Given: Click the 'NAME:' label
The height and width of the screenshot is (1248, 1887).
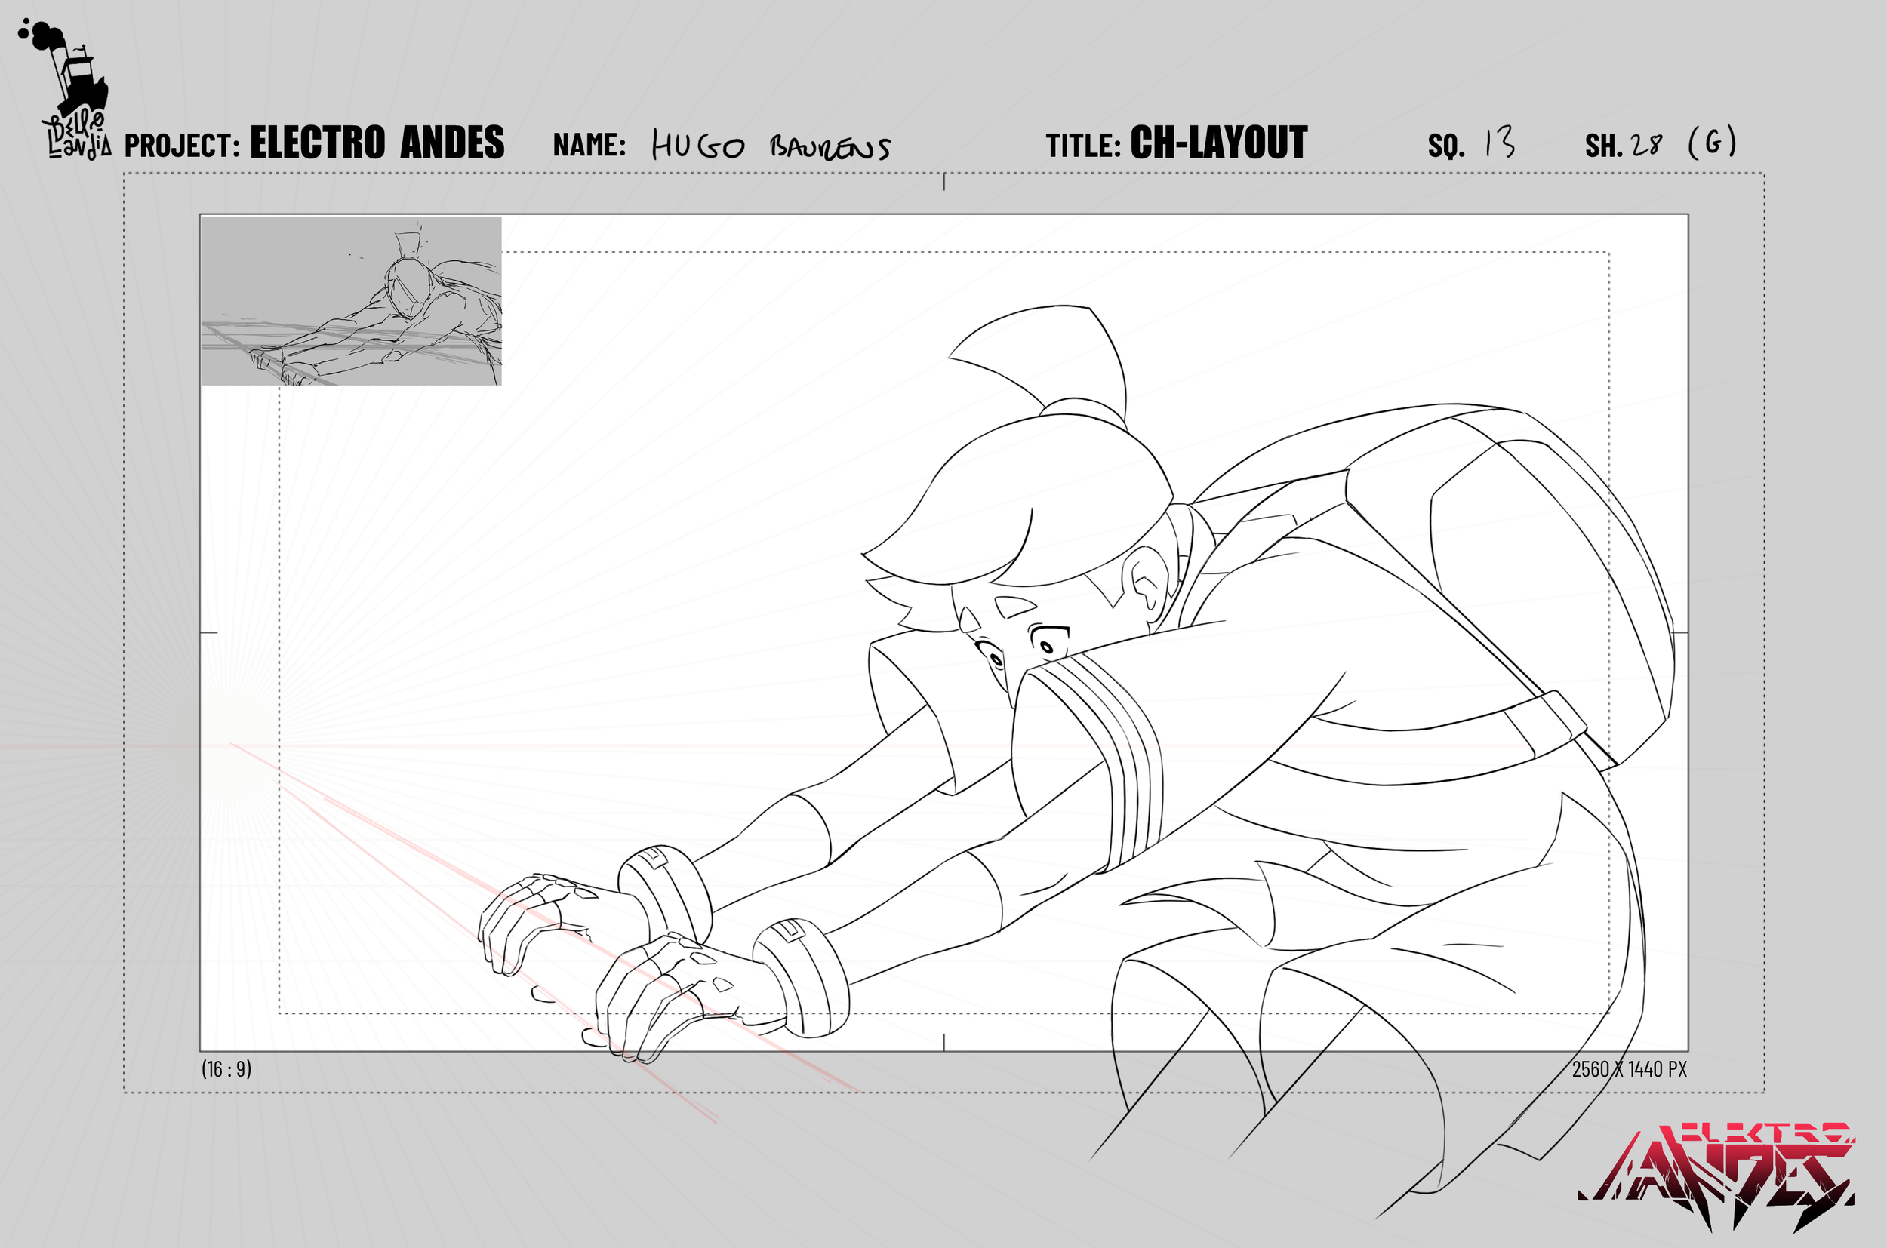Looking at the screenshot, I should tap(589, 145).
